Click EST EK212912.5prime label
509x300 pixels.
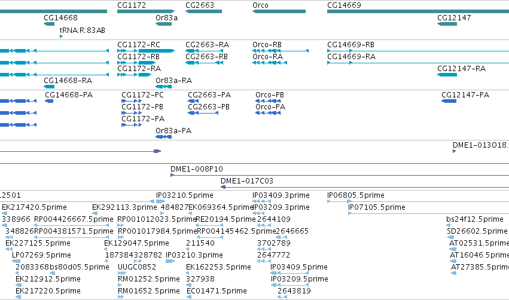[x=48, y=280]
